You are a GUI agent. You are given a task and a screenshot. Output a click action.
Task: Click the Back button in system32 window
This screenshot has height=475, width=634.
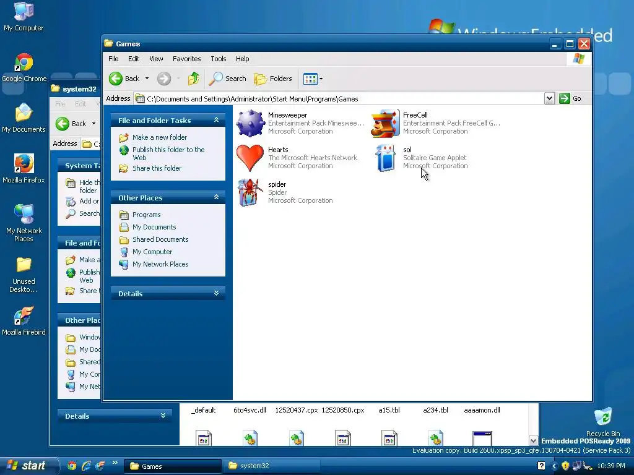71,124
